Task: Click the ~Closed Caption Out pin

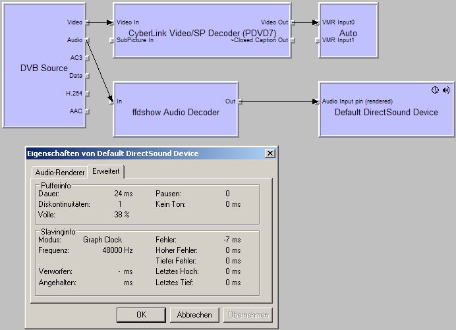Action: 293,40
